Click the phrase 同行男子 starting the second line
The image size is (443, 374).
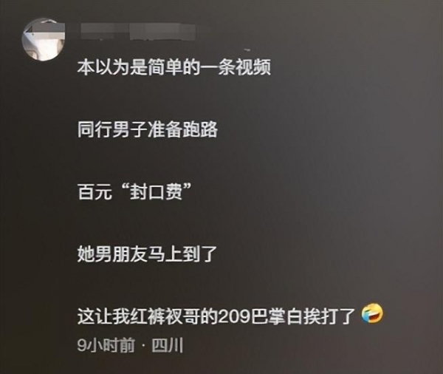[x=112, y=129]
